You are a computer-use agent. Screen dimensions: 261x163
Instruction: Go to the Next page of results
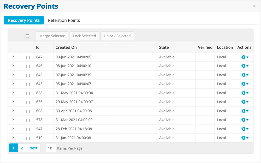(x=33, y=148)
